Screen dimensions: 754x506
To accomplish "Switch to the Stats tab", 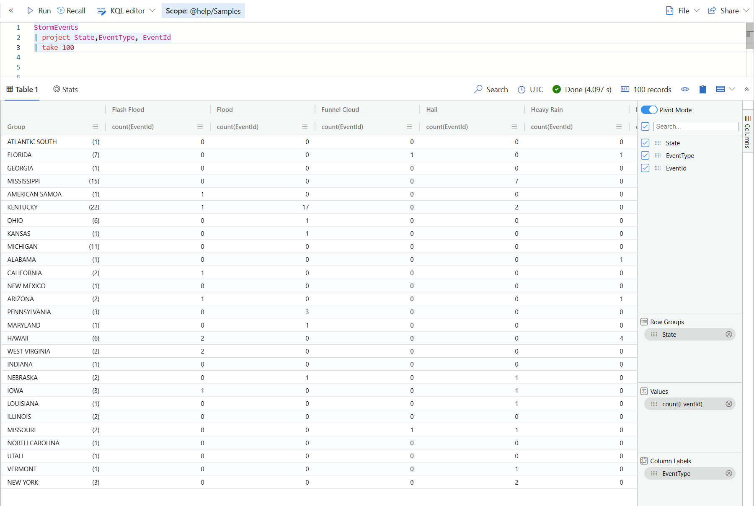I will [x=65, y=90].
